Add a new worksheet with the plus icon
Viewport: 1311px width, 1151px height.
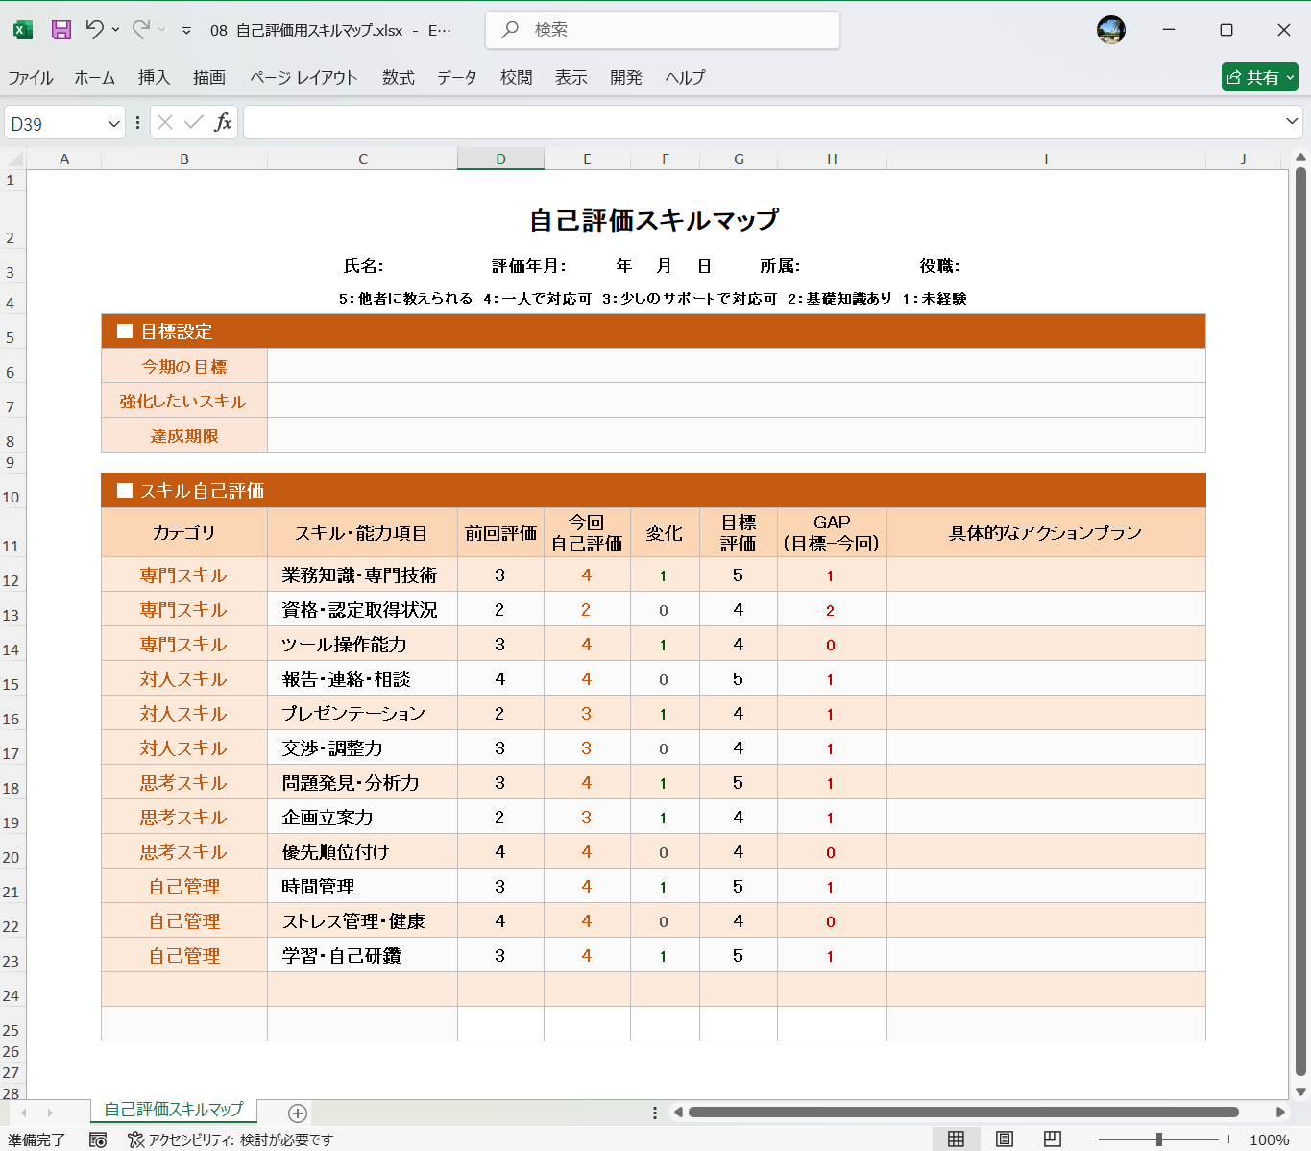coord(297,1113)
